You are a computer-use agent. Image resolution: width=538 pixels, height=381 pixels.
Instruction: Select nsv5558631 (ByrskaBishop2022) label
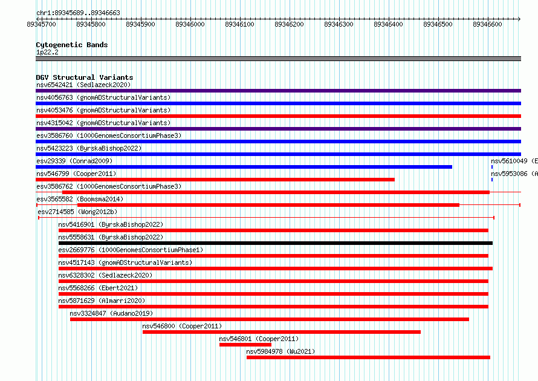coord(111,237)
